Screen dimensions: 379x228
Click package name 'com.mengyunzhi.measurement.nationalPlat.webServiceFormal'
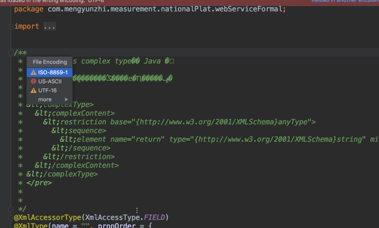(165, 9)
